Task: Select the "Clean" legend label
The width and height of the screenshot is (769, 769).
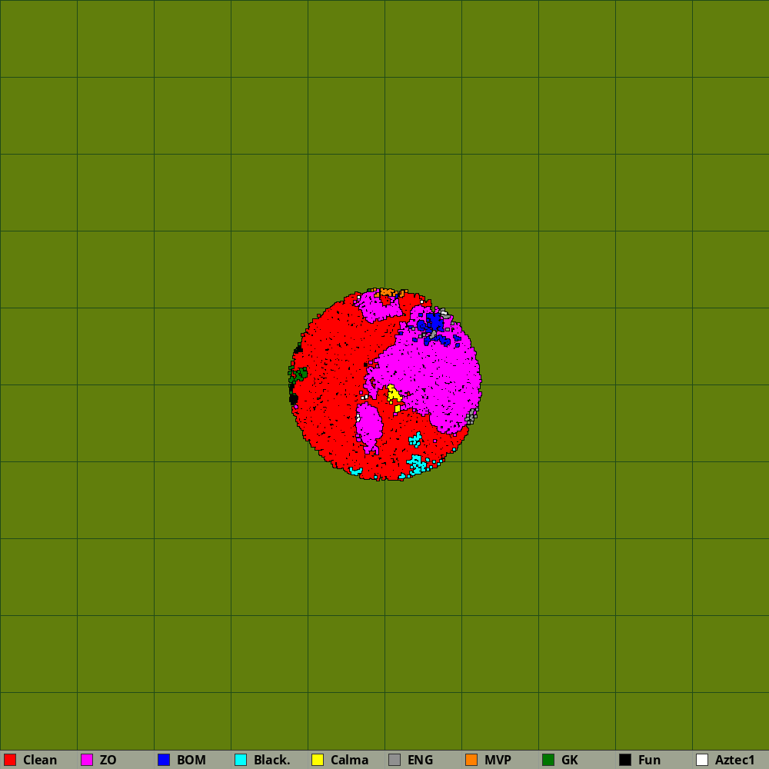Action: [40, 760]
